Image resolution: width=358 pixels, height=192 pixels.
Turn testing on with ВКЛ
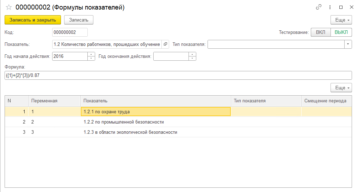click(321, 32)
